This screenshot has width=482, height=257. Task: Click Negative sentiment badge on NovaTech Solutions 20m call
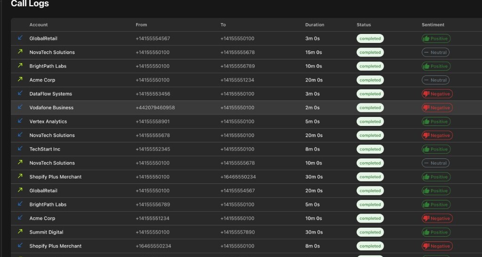(x=437, y=135)
